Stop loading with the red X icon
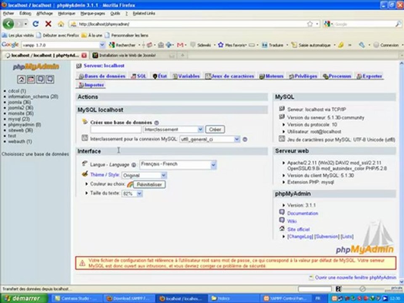This screenshot has height=303, width=404. (x=48, y=24)
